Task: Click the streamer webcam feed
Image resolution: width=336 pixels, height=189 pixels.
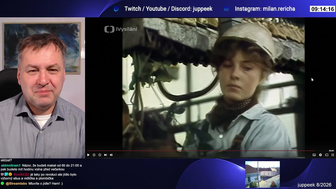Action: pyautogui.click(x=43, y=88)
